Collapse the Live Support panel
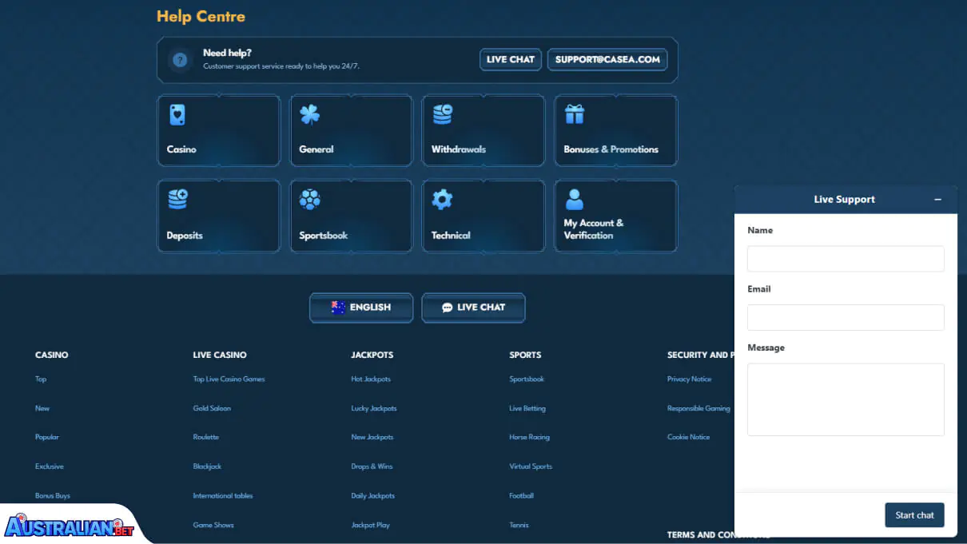The image size is (967, 544). tap(938, 199)
